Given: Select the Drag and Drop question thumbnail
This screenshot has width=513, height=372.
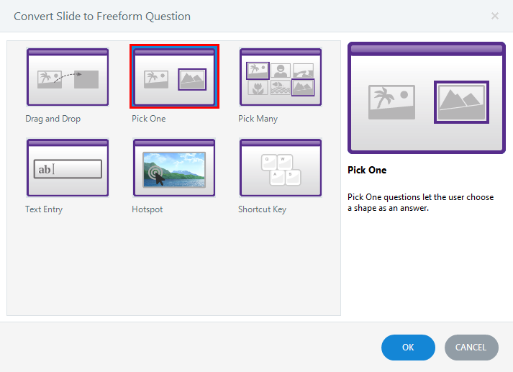Looking at the screenshot, I should coord(67,77).
